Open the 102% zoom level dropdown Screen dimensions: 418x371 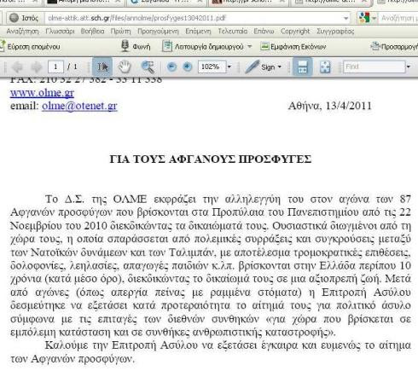pos(229,67)
